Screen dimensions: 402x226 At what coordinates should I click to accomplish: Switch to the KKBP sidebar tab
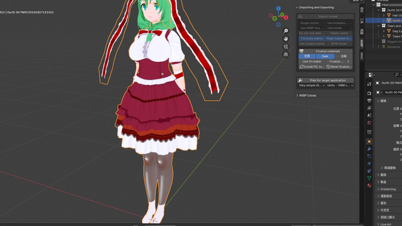click(362, 43)
